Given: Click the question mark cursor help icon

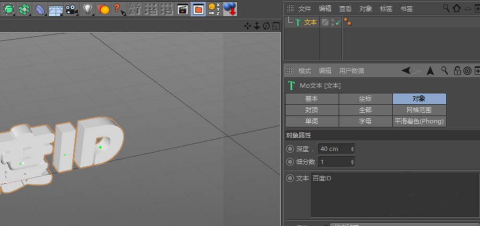Looking at the screenshot, I should click(x=119, y=9).
